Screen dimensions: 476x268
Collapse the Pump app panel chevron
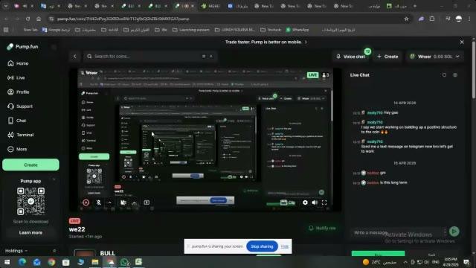tap(54, 180)
